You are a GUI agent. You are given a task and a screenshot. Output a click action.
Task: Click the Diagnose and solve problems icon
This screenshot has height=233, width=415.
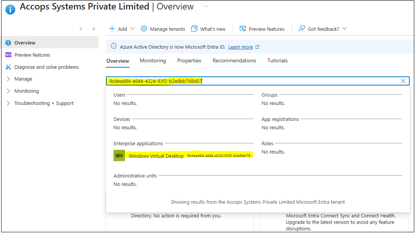pos(8,67)
